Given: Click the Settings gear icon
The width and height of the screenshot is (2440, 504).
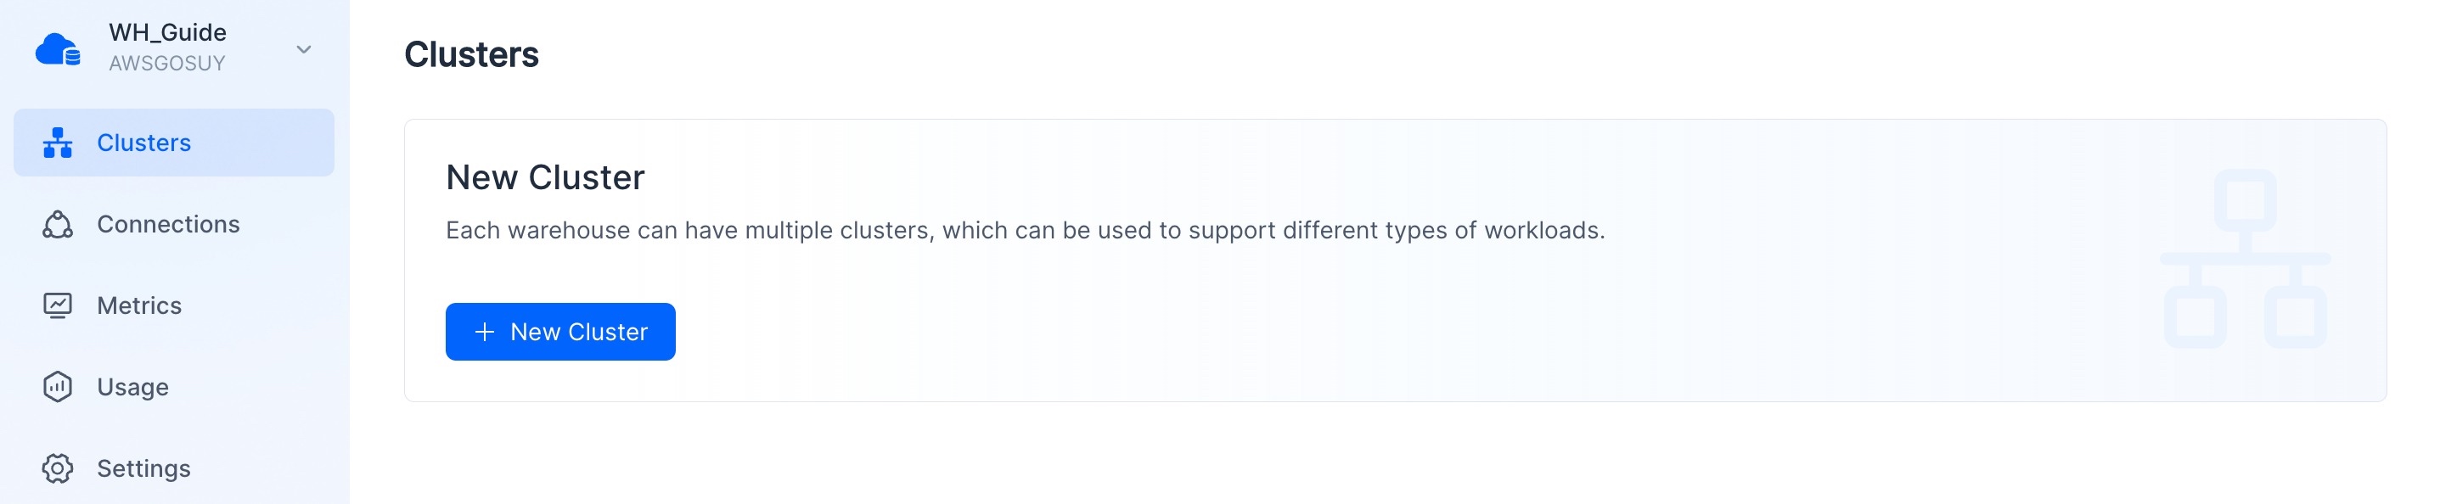Looking at the screenshot, I should coord(58,469).
